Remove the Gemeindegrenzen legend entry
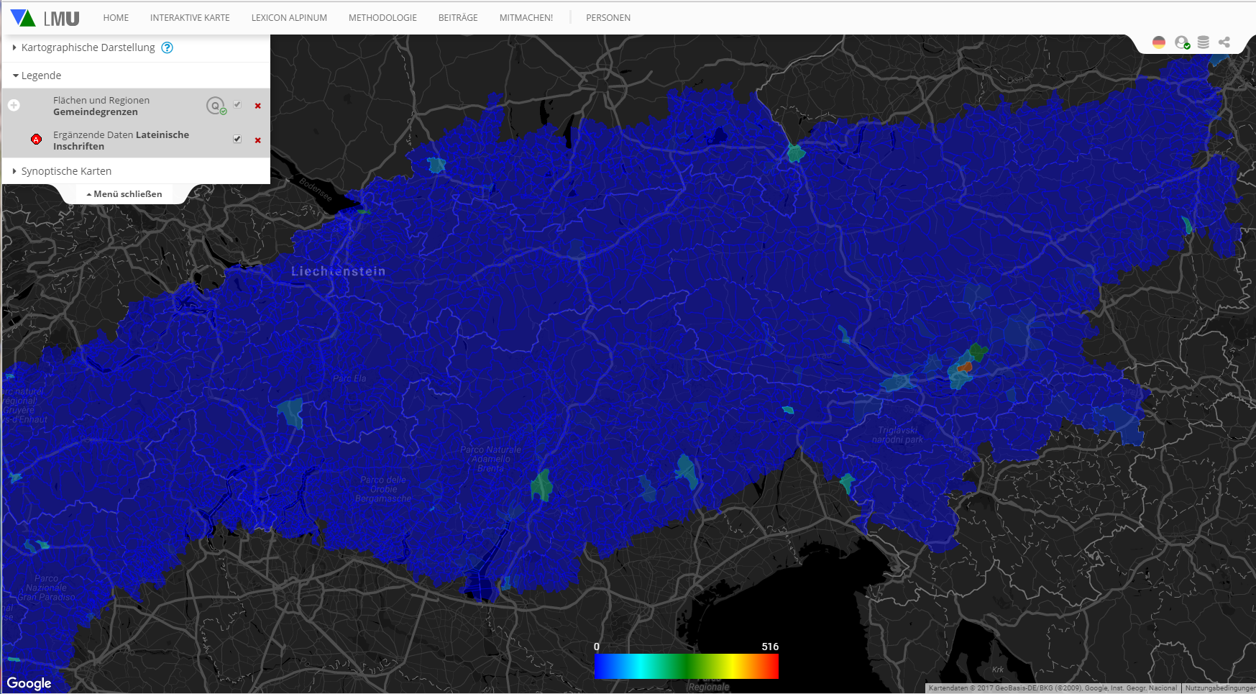This screenshot has width=1256, height=694. (x=257, y=106)
